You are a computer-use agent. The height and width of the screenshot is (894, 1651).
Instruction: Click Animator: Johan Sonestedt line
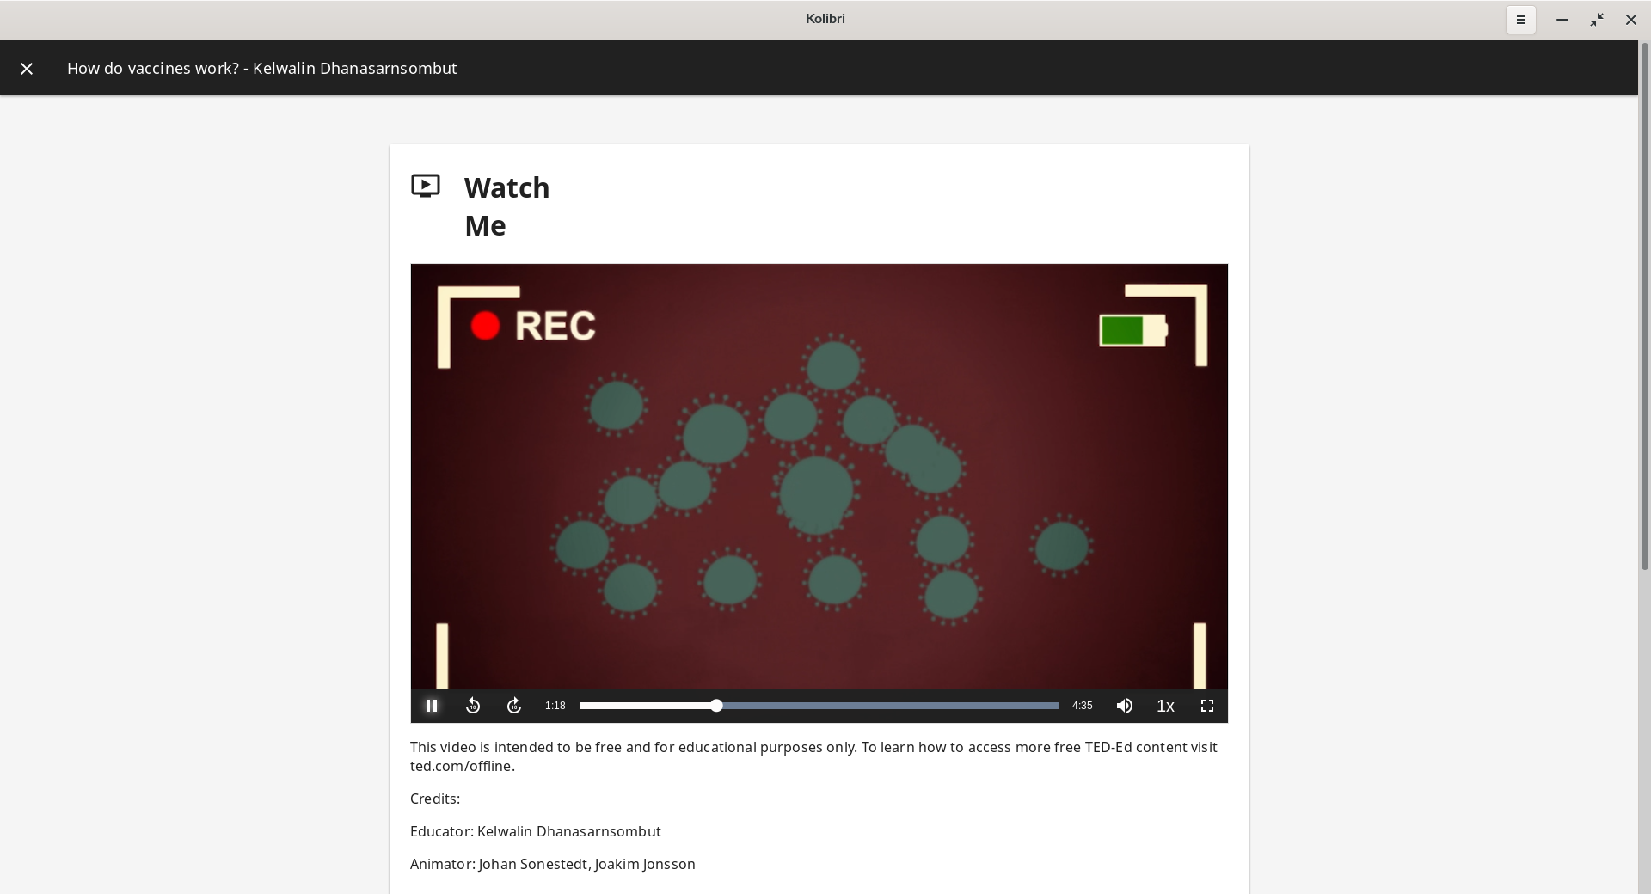click(552, 864)
